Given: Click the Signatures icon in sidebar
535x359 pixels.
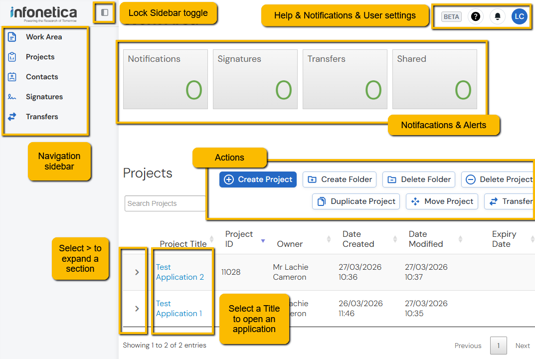Looking at the screenshot, I should coord(12,97).
